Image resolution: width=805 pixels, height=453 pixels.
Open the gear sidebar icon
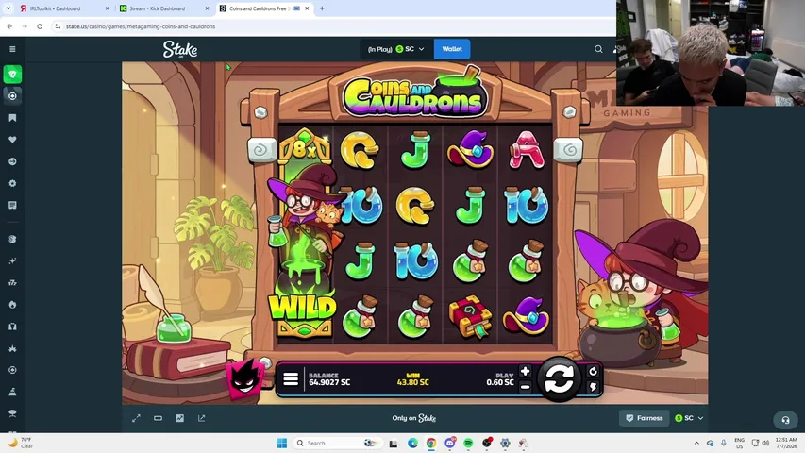[x=13, y=183]
